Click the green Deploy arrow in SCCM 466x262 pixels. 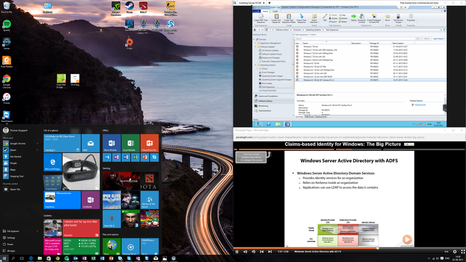pos(354,17)
